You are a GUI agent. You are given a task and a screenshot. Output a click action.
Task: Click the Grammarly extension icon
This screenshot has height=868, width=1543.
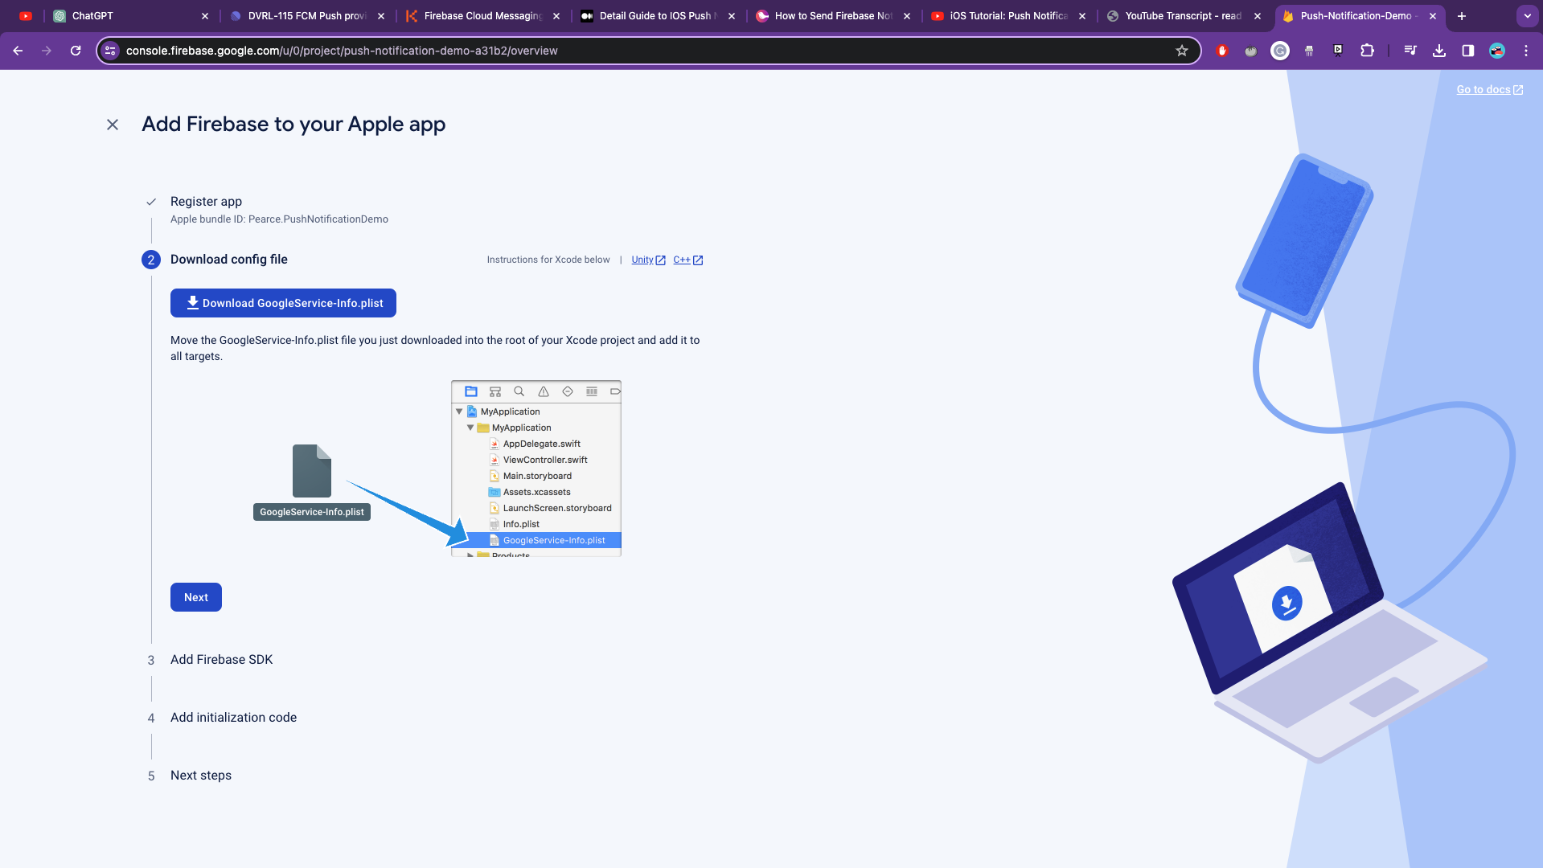[x=1280, y=51]
